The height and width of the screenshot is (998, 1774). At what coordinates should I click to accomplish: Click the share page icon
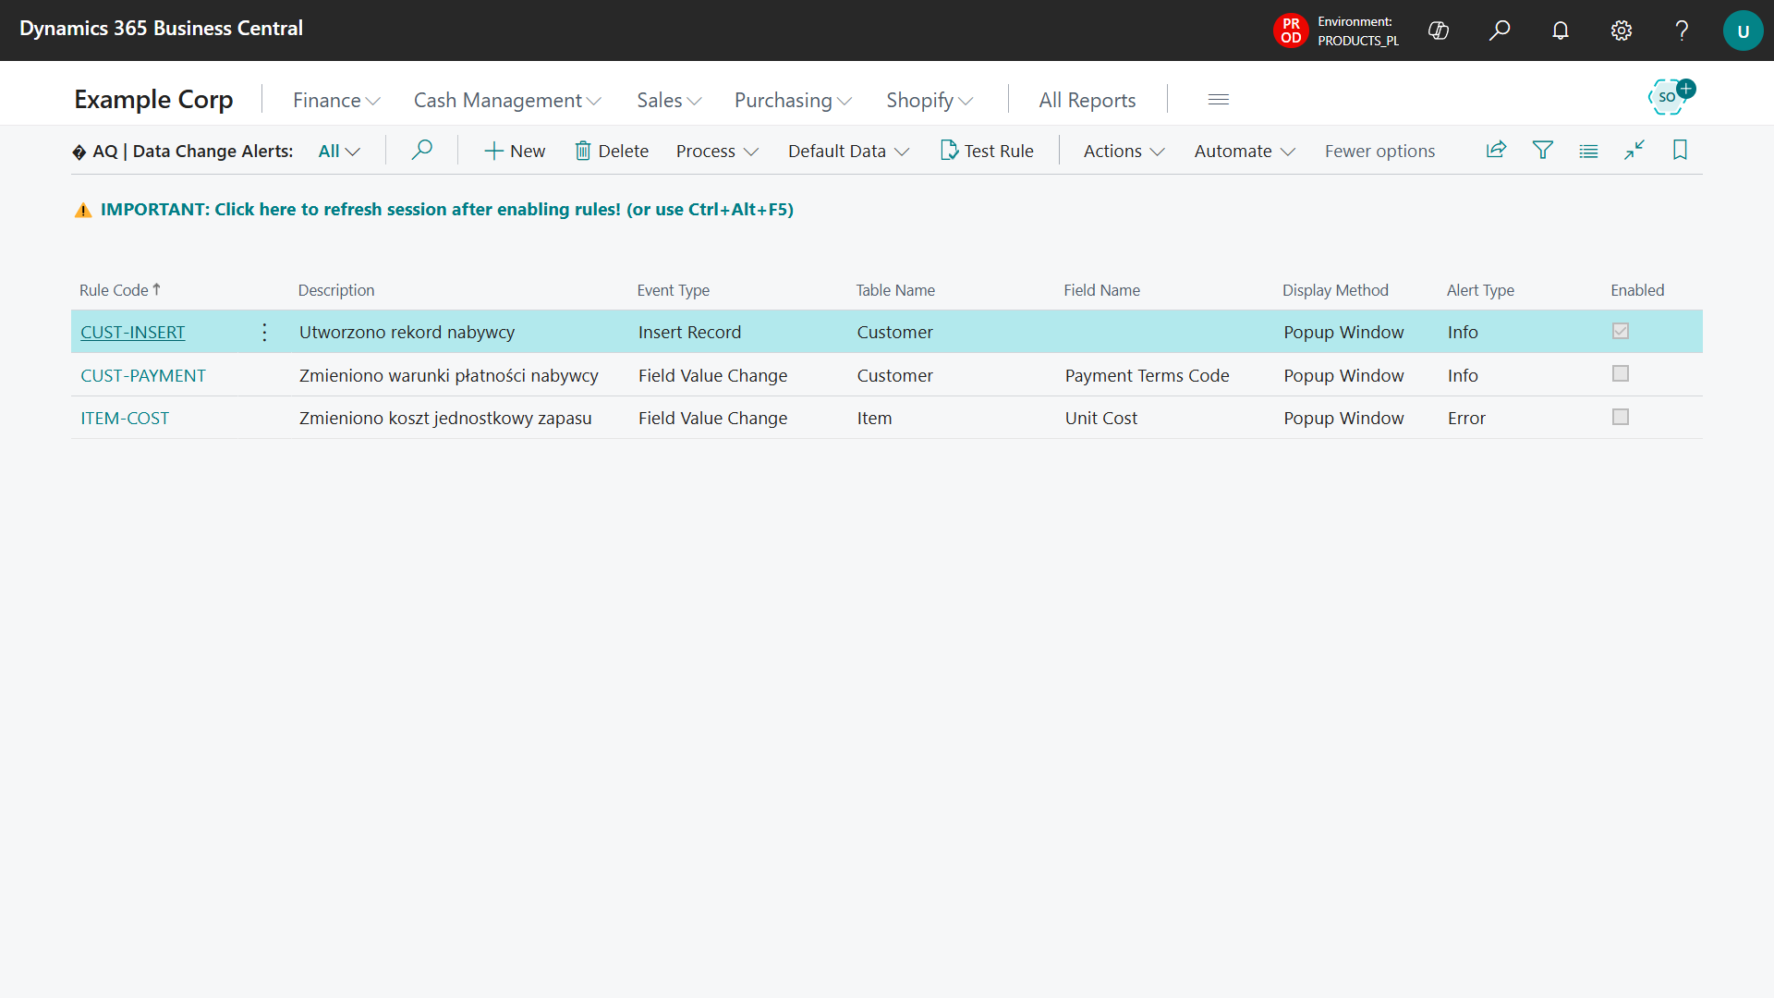(1496, 151)
